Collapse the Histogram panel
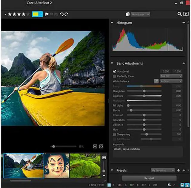 [x=112, y=23]
